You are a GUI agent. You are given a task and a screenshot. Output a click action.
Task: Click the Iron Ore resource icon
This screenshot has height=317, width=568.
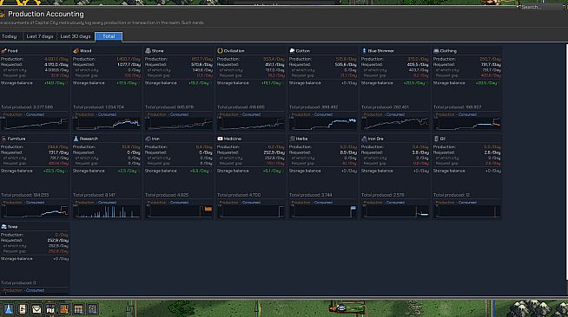point(364,139)
